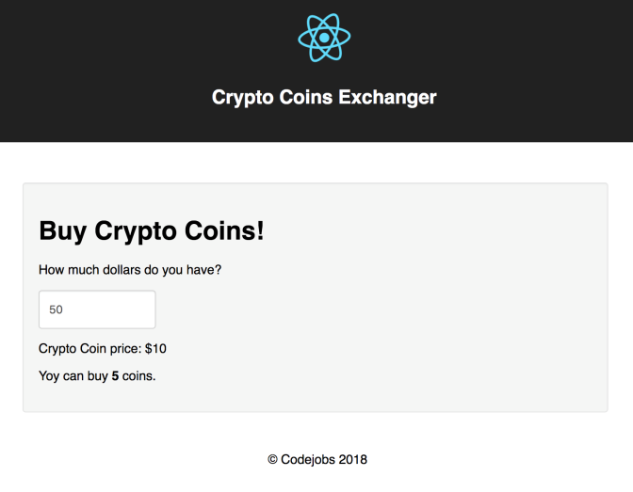The height and width of the screenshot is (492, 633).
Task: Click the word "Crypto" in the header title
Action: pos(238,97)
